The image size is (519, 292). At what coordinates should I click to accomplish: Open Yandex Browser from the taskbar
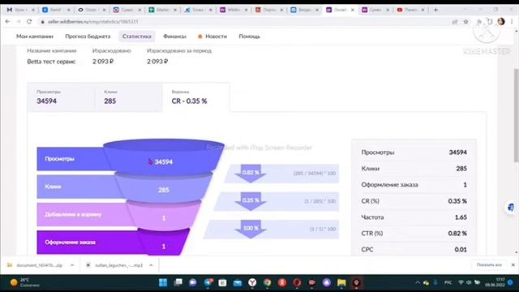pyautogui.click(x=252, y=282)
